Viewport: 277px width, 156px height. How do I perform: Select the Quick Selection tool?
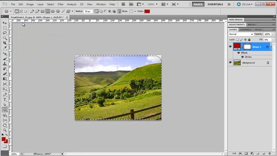coord(5,38)
